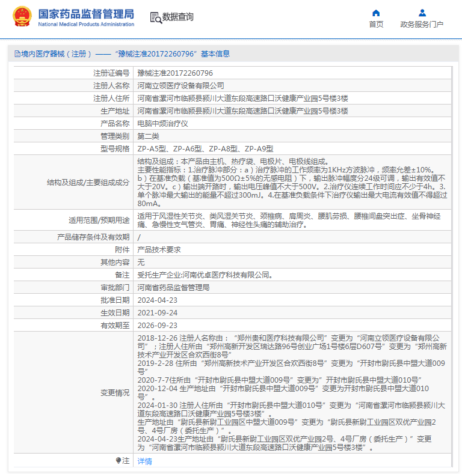The width and height of the screenshot is (462, 474).
Task: Click the slash value under 产品储存条件及有效期
Action: coord(139,237)
